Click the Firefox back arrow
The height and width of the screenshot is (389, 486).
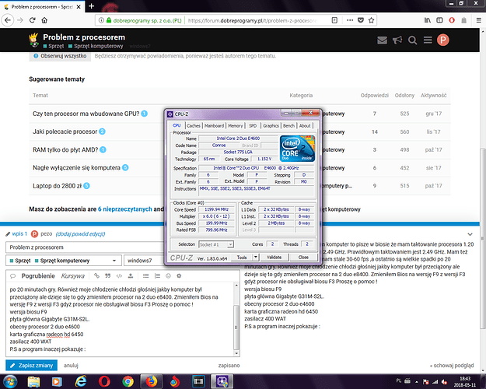[8, 20]
